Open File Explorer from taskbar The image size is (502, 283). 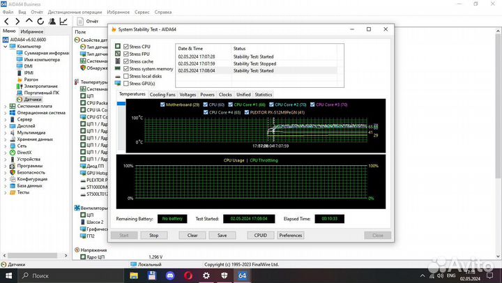[x=134, y=275]
